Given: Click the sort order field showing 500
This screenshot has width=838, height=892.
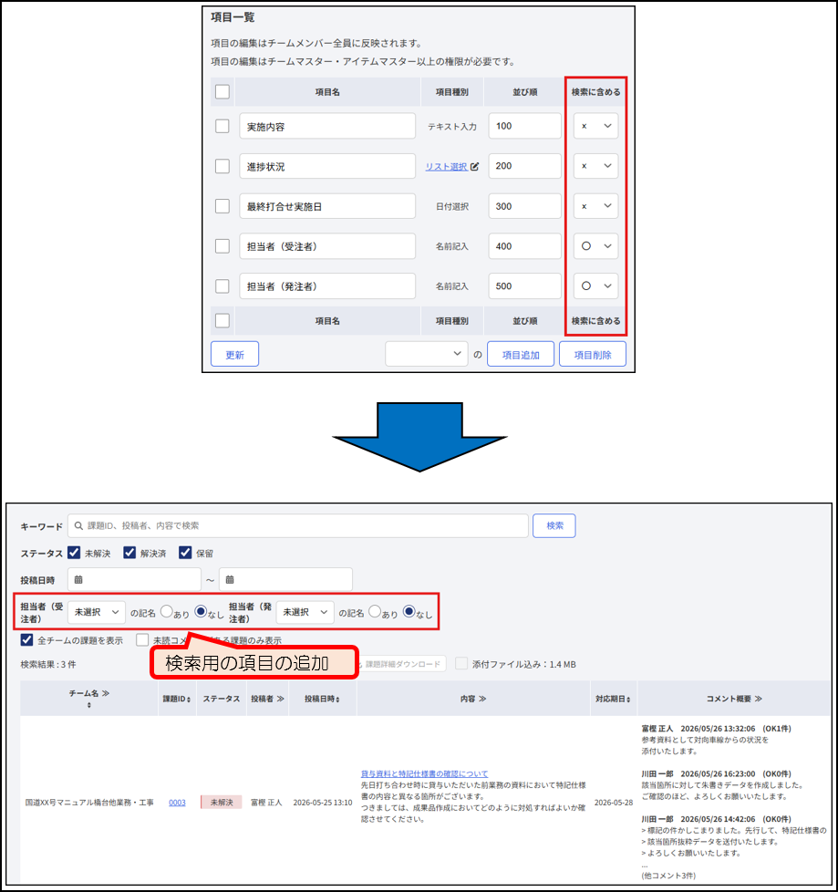Looking at the screenshot, I should click(524, 285).
